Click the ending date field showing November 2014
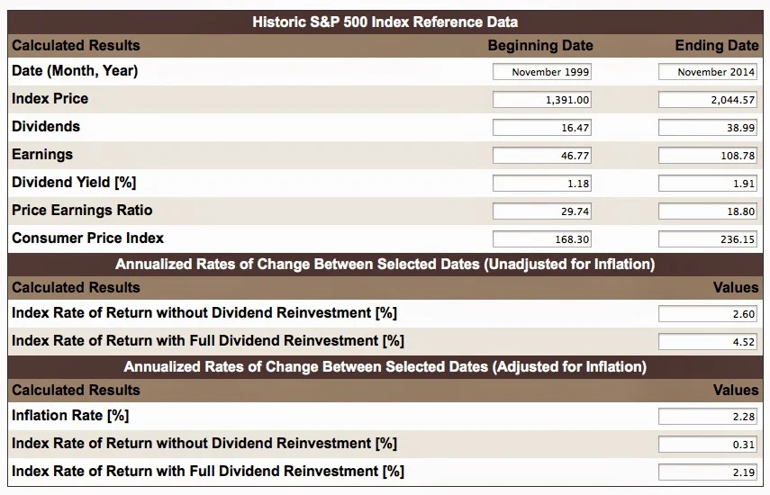 pos(708,72)
